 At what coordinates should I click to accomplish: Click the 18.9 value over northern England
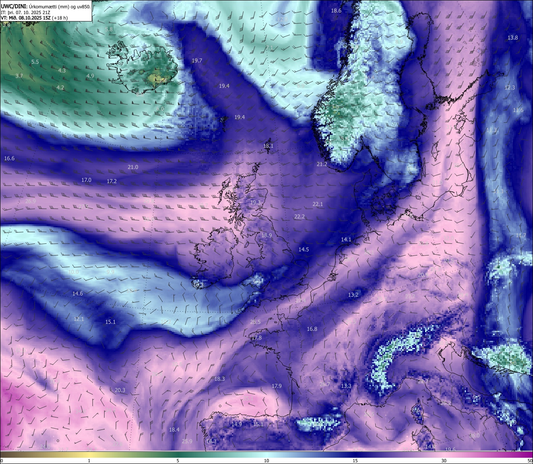[266, 236]
